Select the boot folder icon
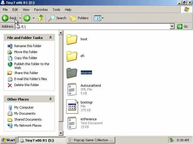 (x=72, y=40)
